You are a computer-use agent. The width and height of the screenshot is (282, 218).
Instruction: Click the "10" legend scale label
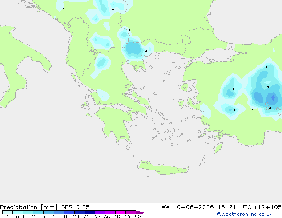(x=56, y=216)
